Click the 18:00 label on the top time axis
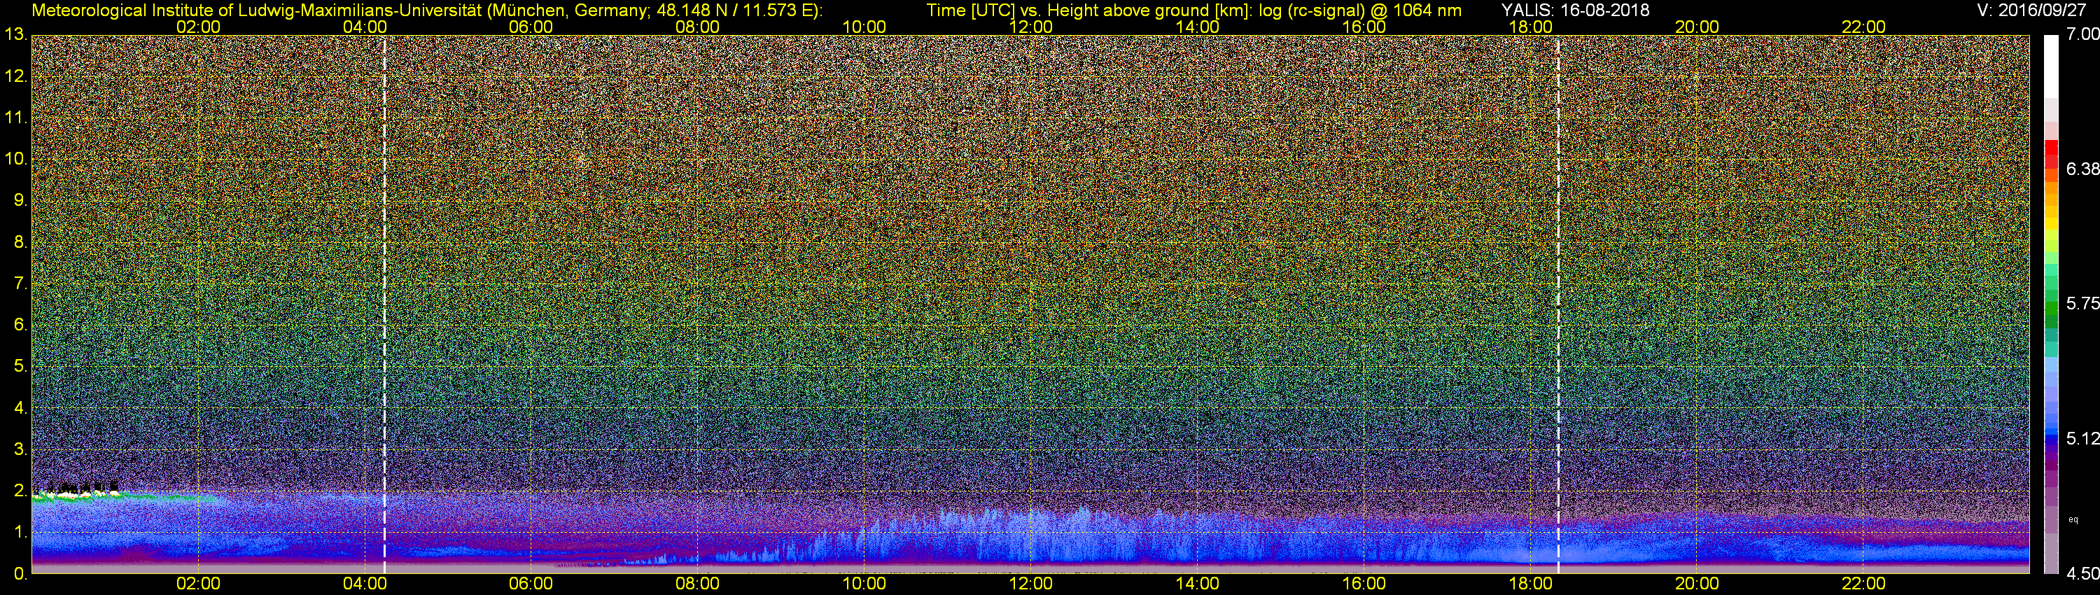2100x595 pixels. [1530, 27]
